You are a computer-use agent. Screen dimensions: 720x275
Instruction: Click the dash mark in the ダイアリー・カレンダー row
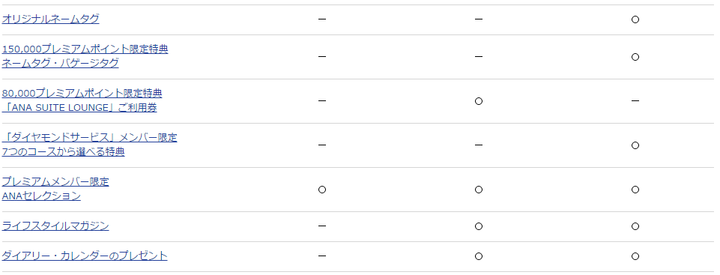click(x=322, y=256)
